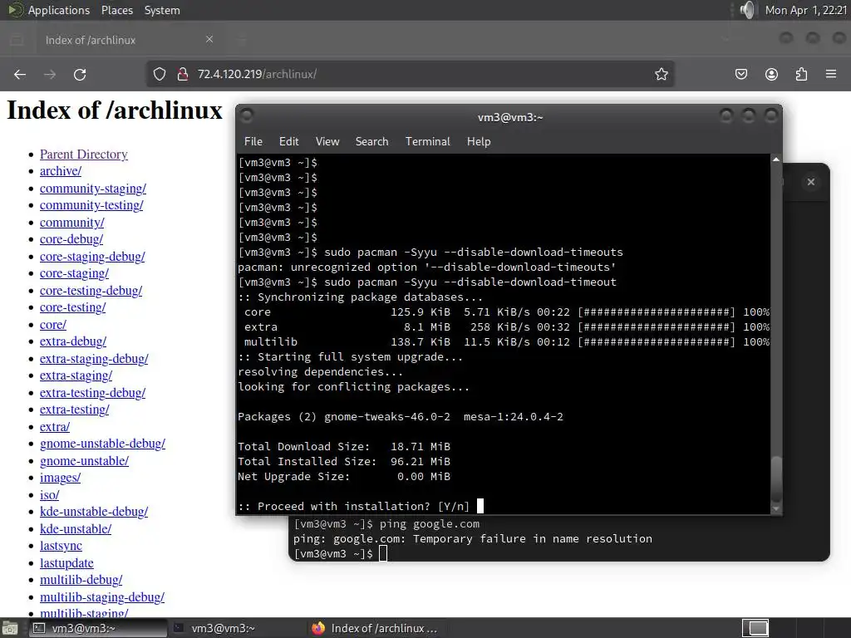Open the images/ link

coord(60,478)
